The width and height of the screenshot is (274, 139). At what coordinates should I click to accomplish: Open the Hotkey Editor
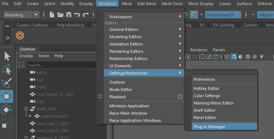[x=206, y=88]
